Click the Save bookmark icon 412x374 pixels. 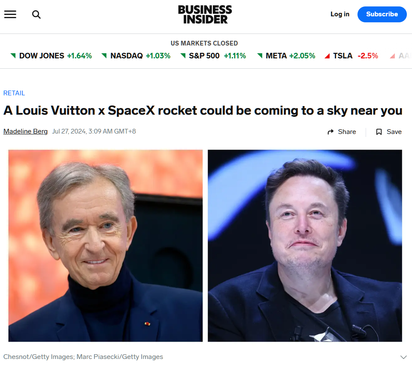[x=379, y=132]
